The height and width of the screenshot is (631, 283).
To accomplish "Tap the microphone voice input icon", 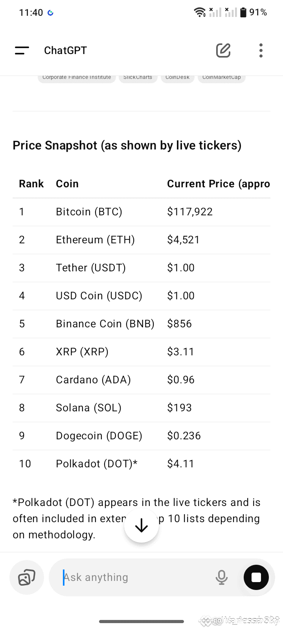I will coord(222,577).
